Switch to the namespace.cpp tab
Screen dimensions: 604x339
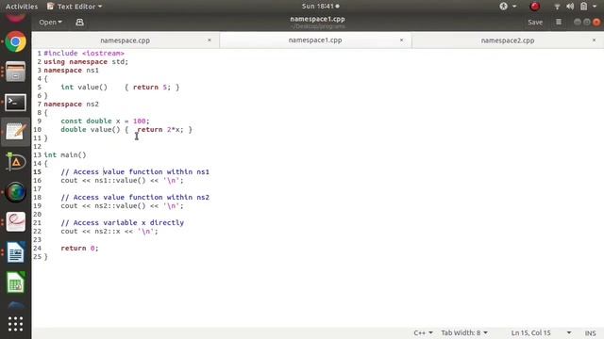[x=126, y=40]
